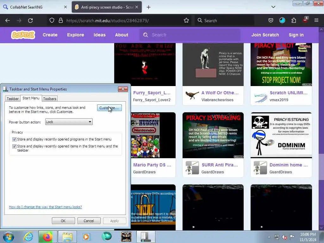Close the CollabNet SearXNG tab
Screen dimensions: 324x243
click(x=65, y=7)
